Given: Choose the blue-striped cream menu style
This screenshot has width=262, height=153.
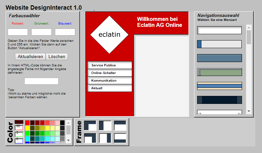Looking at the screenshot, I should tap(219, 86).
